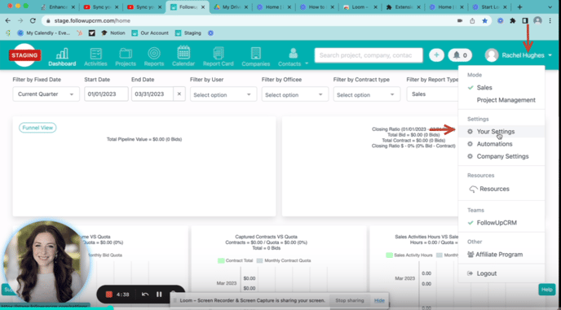
Task: Click the plus add button
Action: 436,55
